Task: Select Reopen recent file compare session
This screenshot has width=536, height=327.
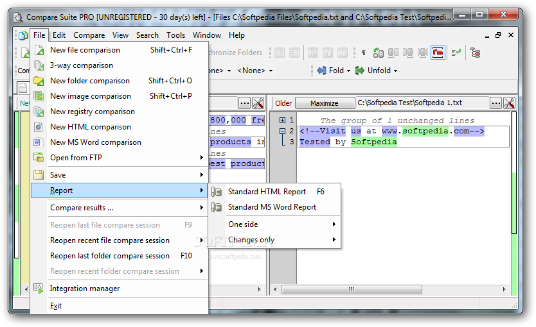Action: pos(119,240)
